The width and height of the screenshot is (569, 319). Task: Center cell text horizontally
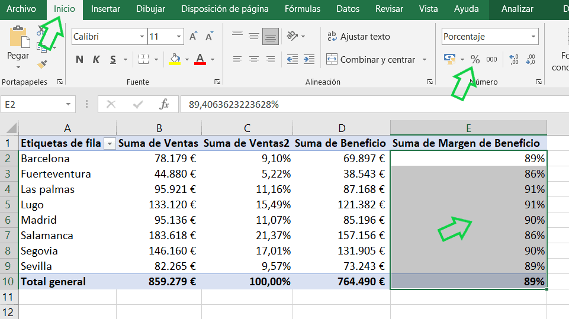pyautogui.click(x=254, y=59)
